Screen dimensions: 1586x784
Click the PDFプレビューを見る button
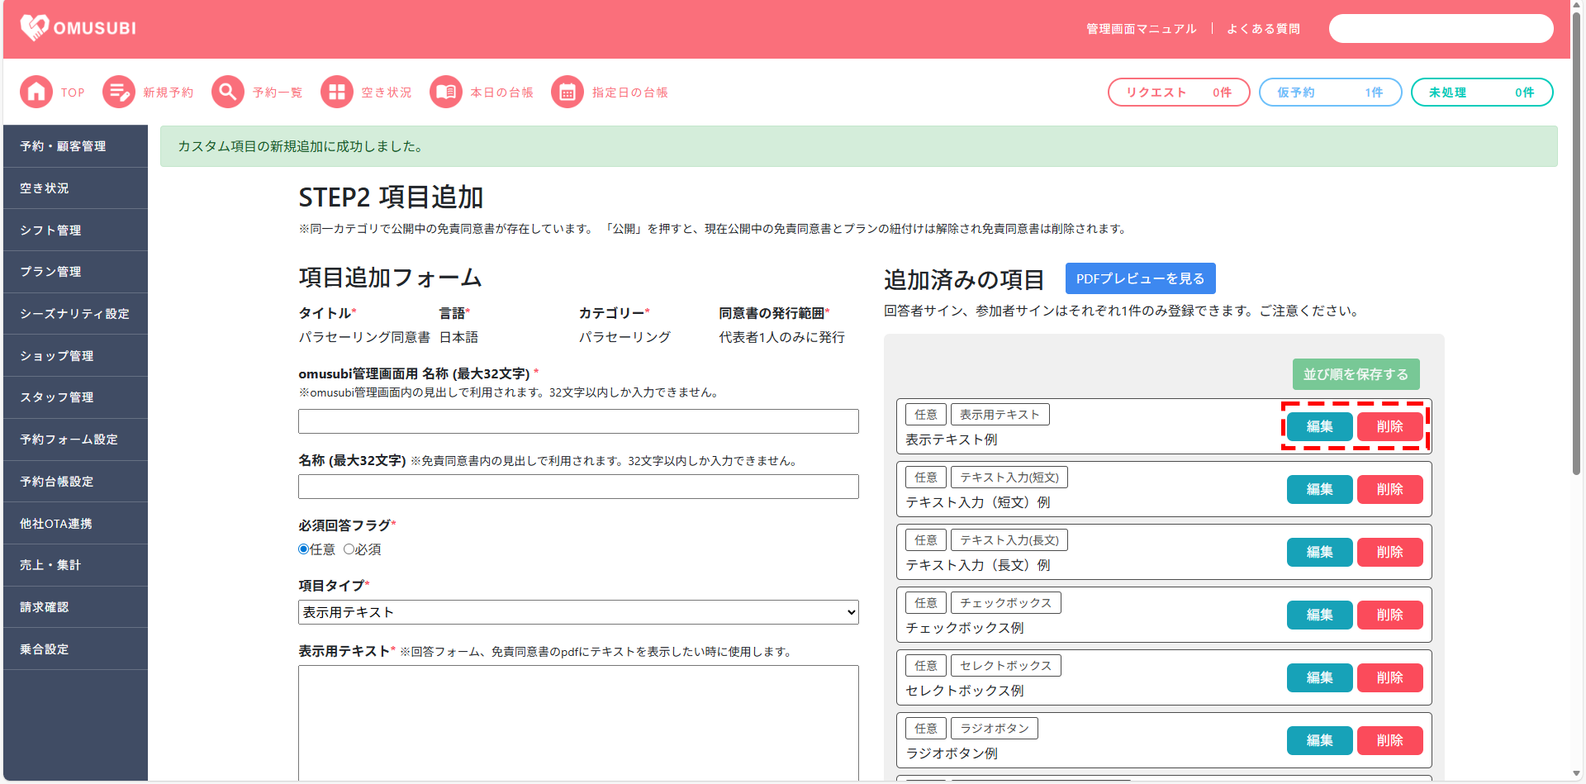coord(1140,278)
